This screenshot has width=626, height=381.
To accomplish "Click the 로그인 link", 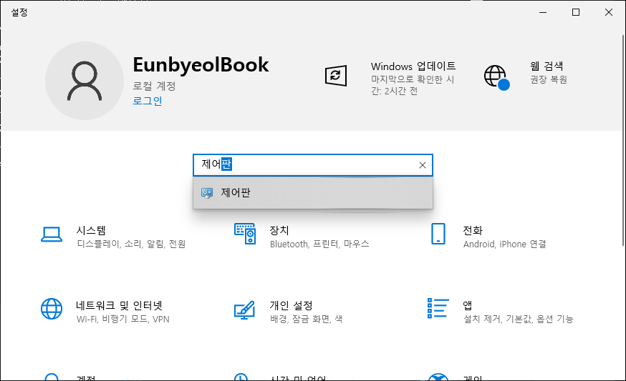I will tap(148, 101).
